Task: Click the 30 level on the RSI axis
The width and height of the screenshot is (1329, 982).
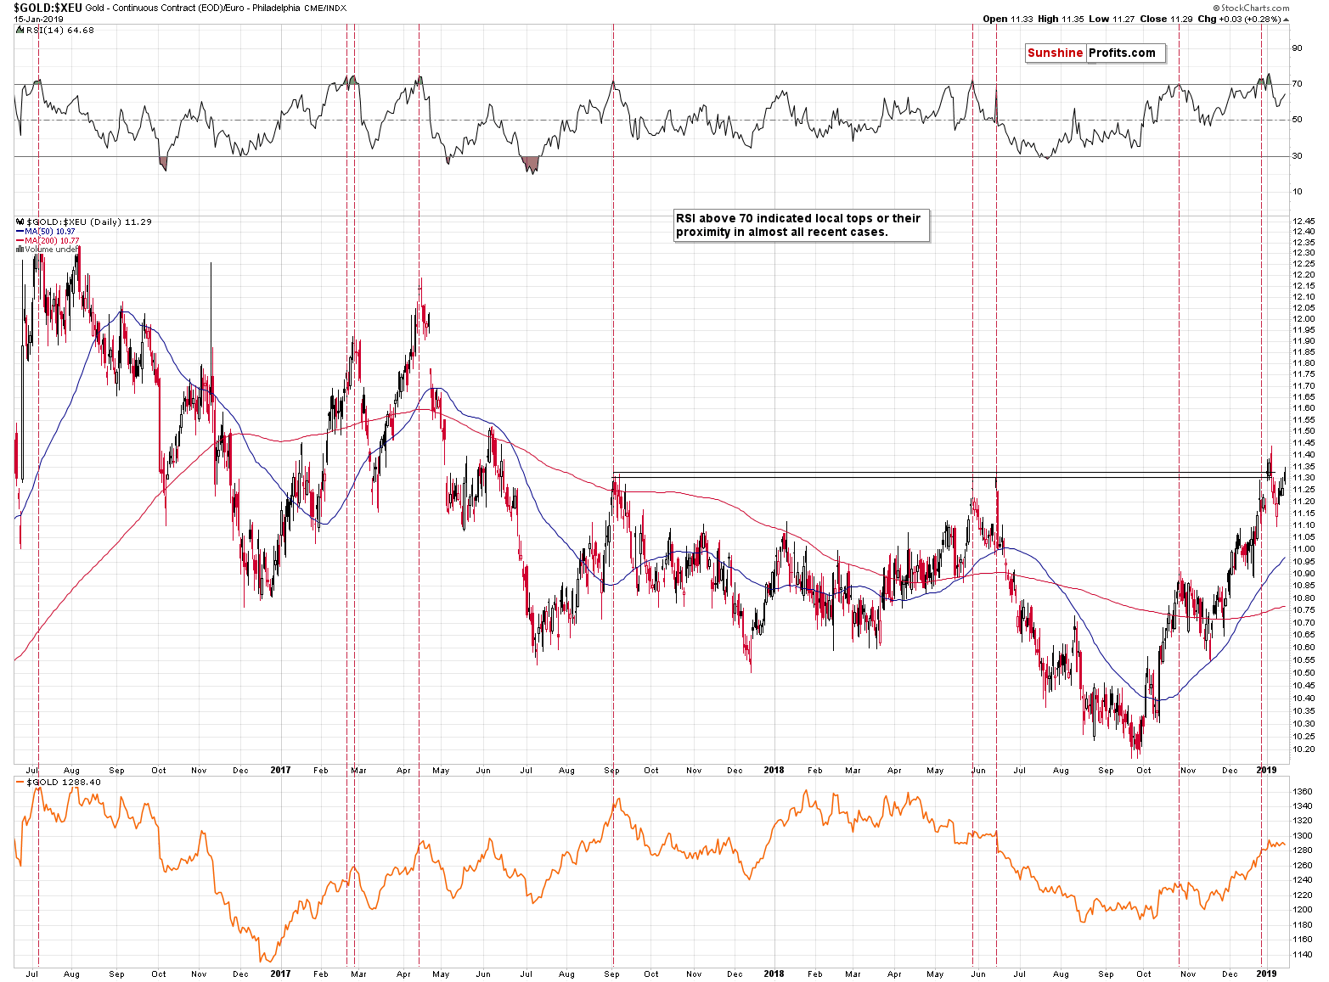Action: pos(1297,156)
